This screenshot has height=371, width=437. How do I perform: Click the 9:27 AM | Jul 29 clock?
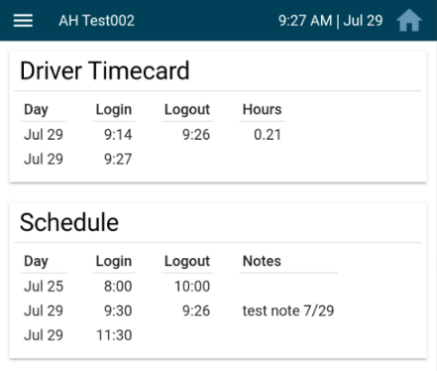(330, 21)
